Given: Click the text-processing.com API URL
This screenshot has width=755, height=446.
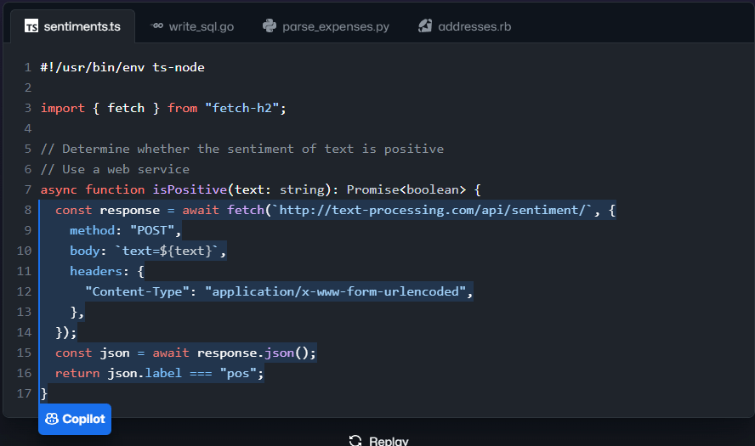Looking at the screenshot, I should [x=433, y=210].
